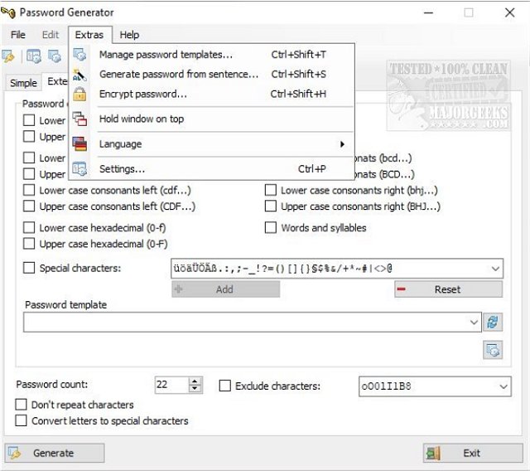Expand the special characters dropdown
This screenshot has height=471, width=530.
coord(495,269)
